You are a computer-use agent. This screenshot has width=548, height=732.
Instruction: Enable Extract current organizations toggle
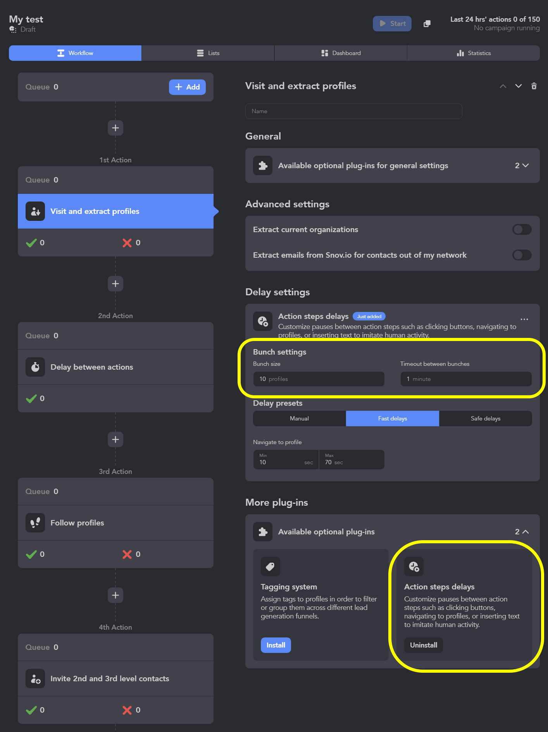pyautogui.click(x=522, y=229)
